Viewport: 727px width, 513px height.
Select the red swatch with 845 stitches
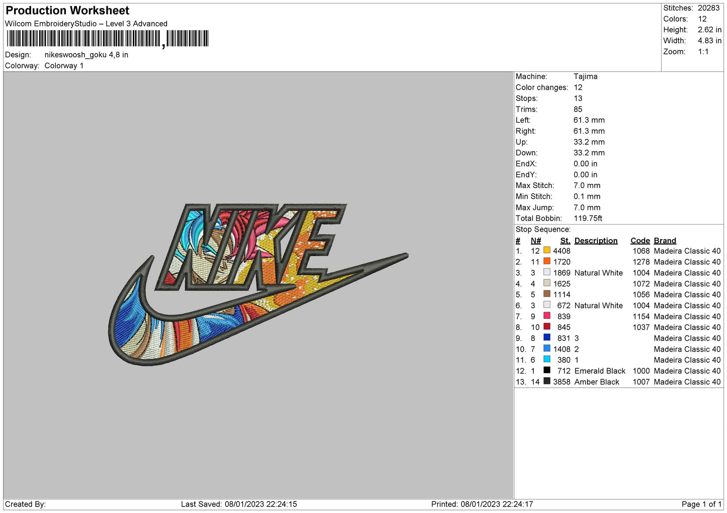[547, 327]
